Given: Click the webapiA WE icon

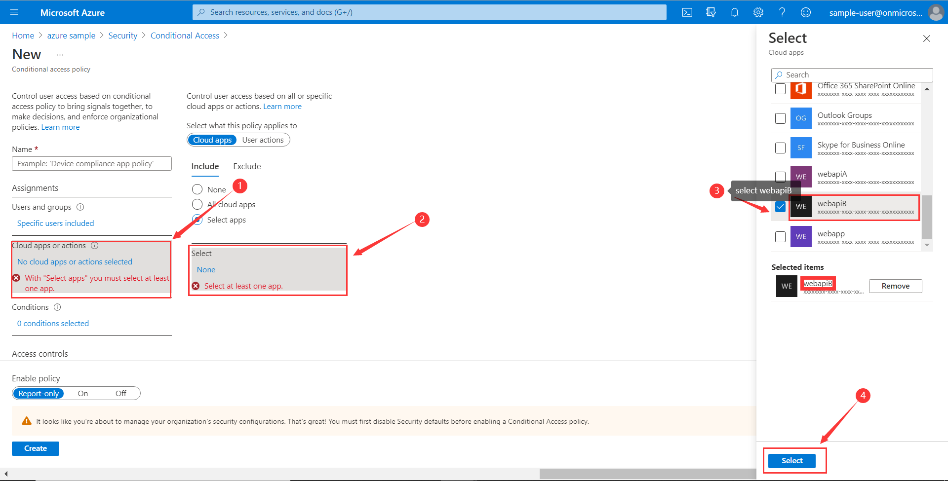Looking at the screenshot, I should (x=801, y=177).
